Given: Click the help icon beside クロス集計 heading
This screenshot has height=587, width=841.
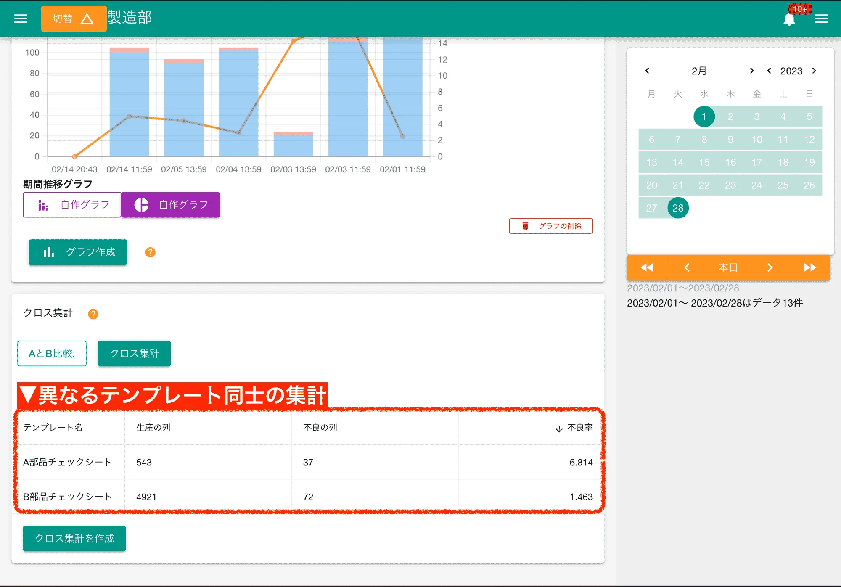Looking at the screenshot, I should click(93, 313).
